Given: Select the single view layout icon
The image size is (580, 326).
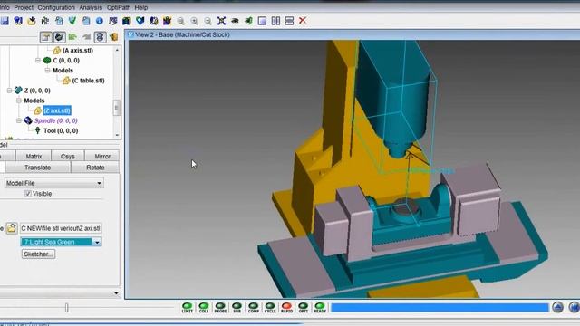Looking at the screenshot, I should click(x=262, y=21).
